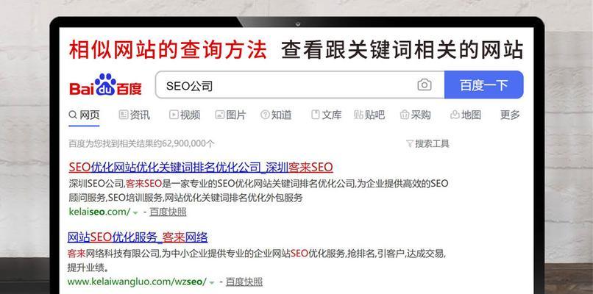Click the 百度一下 search button

tap(483, 85)
